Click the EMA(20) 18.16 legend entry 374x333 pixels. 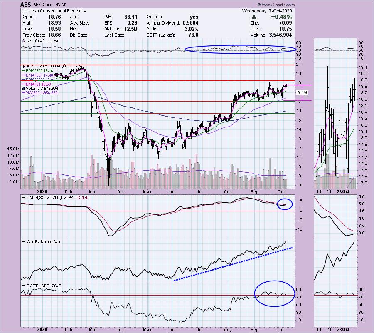tap(39, 71)
